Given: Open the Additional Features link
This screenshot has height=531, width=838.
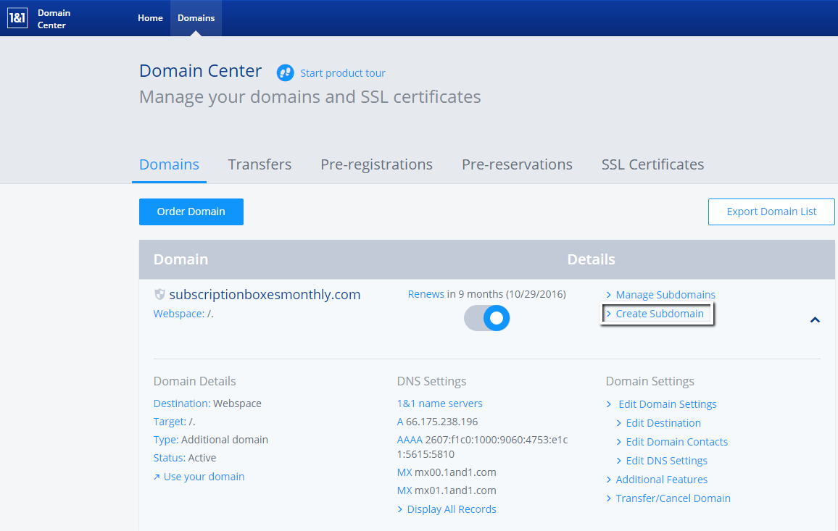Looking at the screenshot, I should coord(662,480).
